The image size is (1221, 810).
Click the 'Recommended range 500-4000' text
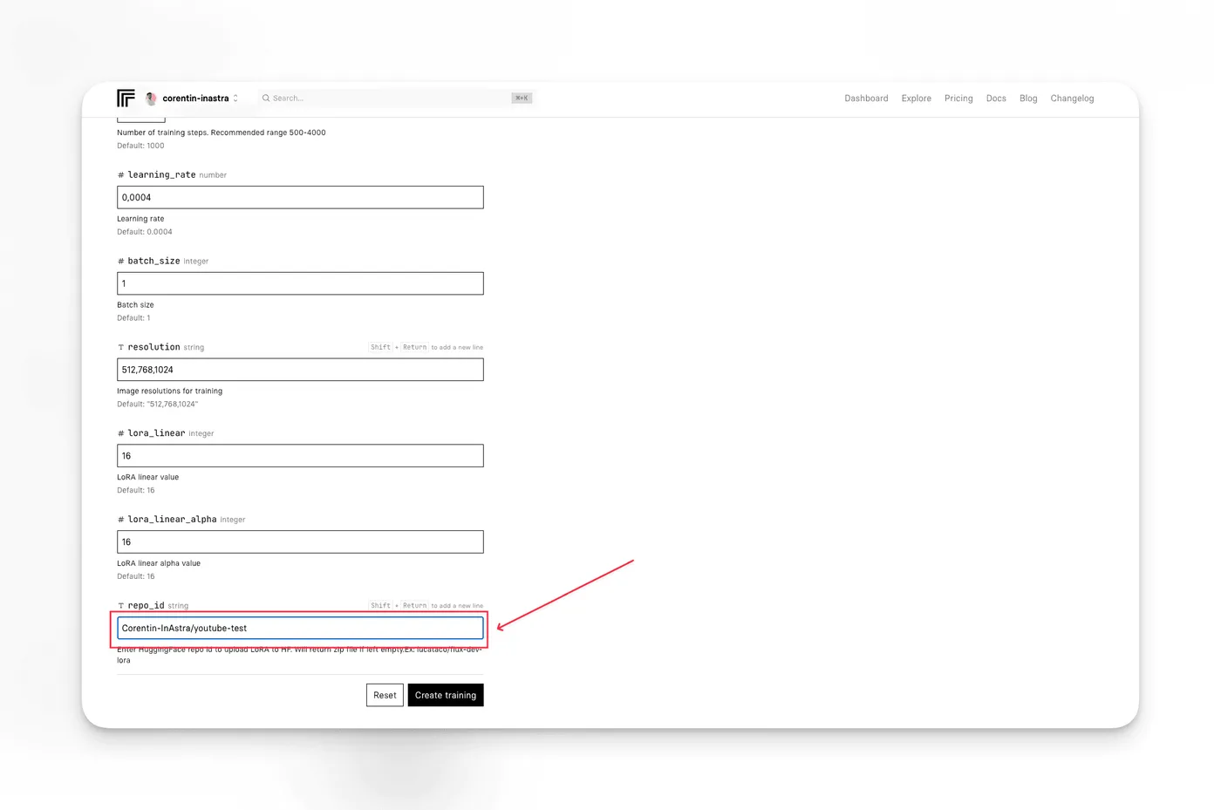click(x=268, y=133)
